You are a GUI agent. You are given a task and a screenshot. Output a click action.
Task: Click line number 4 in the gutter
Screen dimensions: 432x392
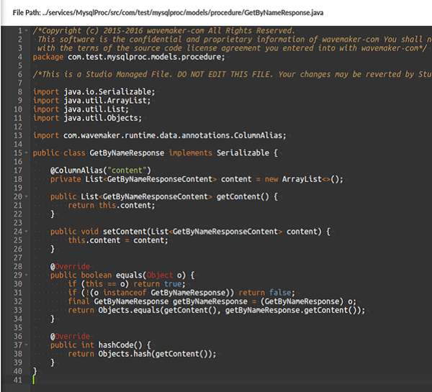(x=18, y=57)
